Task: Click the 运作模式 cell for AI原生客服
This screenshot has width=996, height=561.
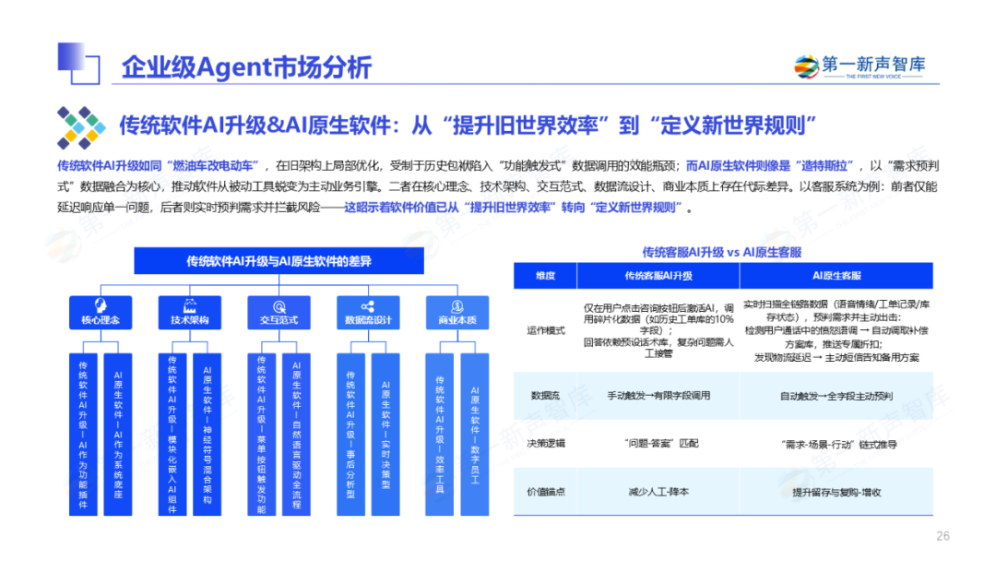Action: pyautogui.click(x=836, y=330)
